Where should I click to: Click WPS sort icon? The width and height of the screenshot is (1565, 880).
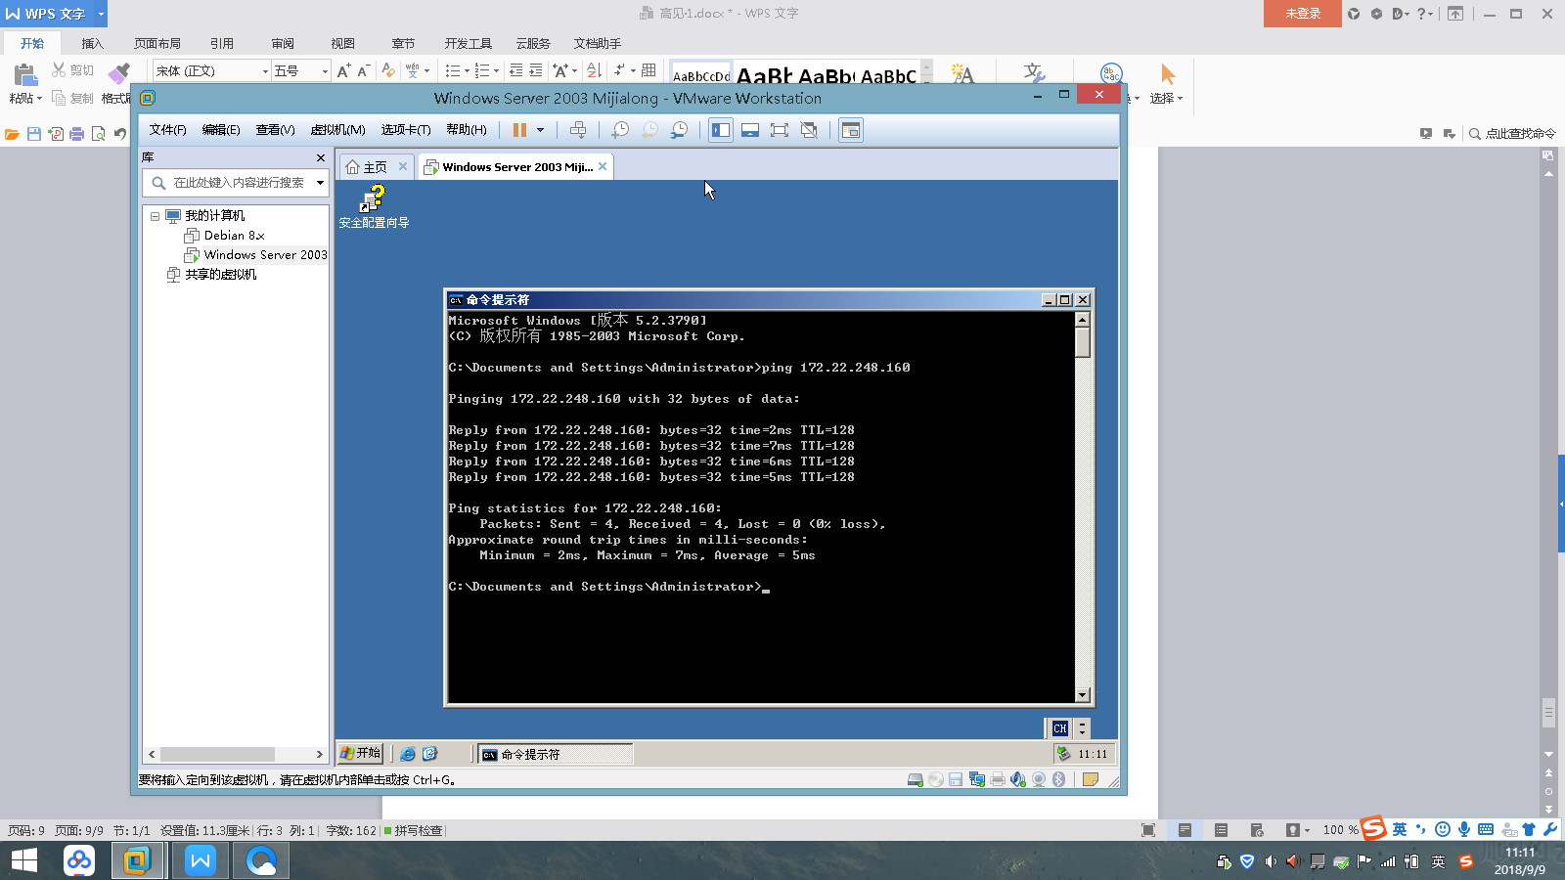coord(594,70)
